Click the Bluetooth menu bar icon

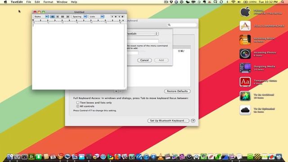(x=227, y=2)
